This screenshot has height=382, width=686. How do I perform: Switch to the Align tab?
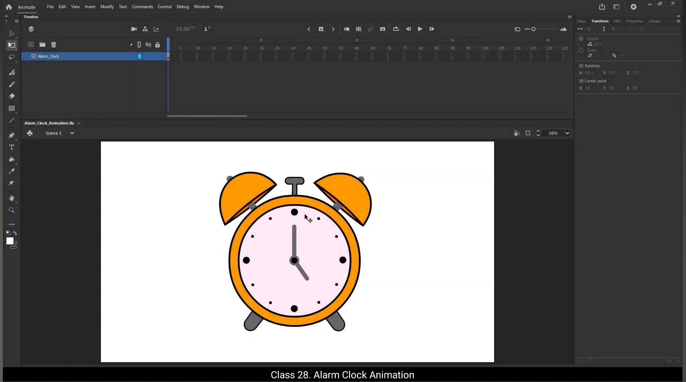tap(582, 21)
